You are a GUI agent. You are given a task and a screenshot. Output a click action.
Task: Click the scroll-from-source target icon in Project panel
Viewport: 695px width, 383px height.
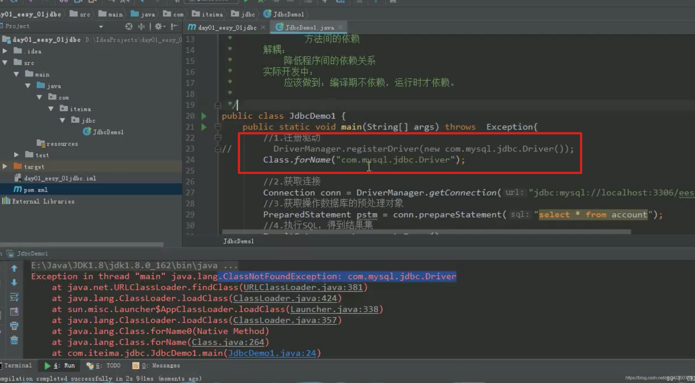coord(129,26)
